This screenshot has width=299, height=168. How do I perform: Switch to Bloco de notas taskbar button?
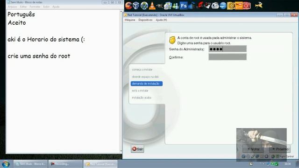30,164
